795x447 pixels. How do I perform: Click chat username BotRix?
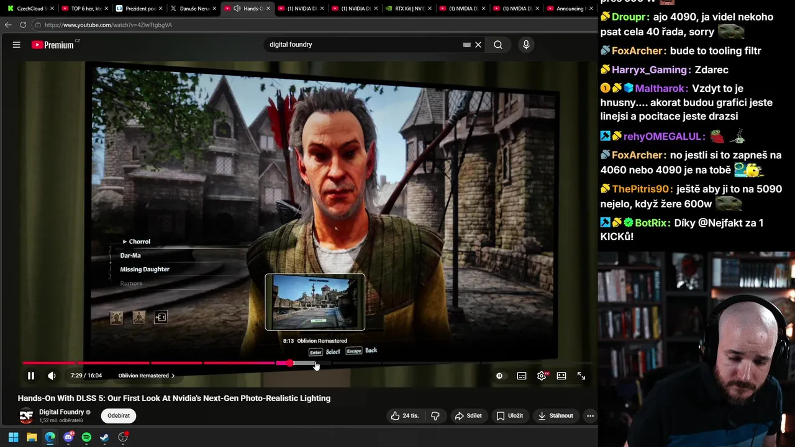tap(650, 222)
